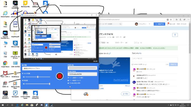Click the gear settings icon on profile

tap(175, 35)
